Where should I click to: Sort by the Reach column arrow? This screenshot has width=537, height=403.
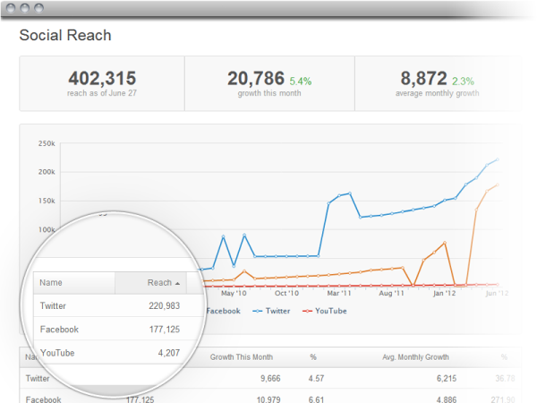[x=176, y=283]
